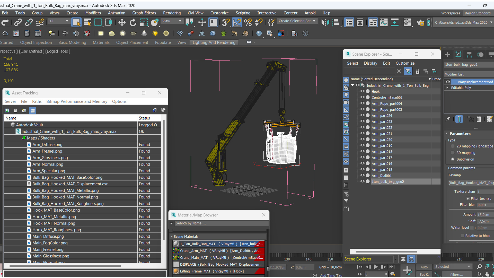Click the Amount 15,0cm value field
Viewport: 494px width, 278px height.
[x=485, y=215]
